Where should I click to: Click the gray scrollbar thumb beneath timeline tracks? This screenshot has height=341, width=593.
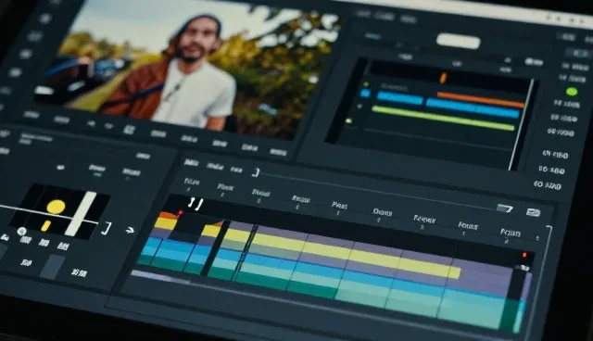click(159, 277)
